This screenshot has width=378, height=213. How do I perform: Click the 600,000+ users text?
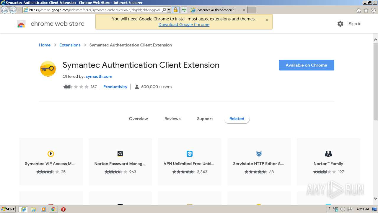pos(156,87)
